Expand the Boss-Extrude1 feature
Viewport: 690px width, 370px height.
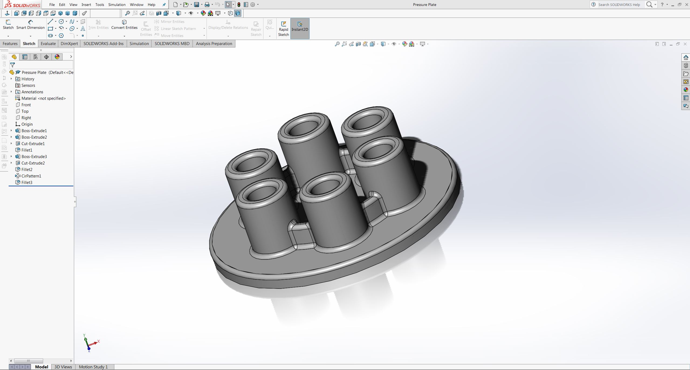coord(11,131)
